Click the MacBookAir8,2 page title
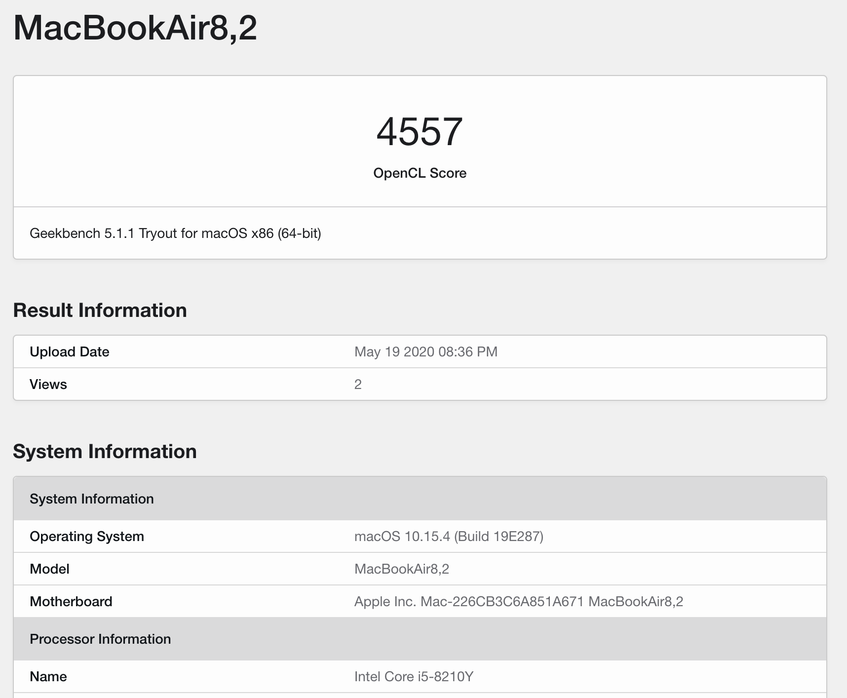The height and width of the screenshot is (698, 847). pyautogui.click(x=135, y=28)
